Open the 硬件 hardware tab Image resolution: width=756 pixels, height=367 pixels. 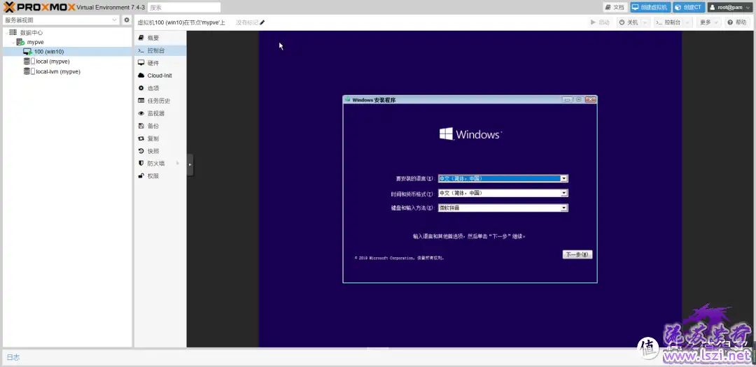160,63
